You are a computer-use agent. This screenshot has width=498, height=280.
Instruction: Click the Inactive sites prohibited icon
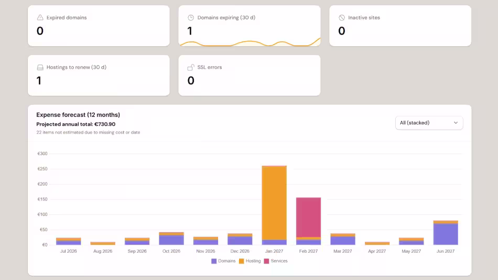pyautogui.click(x=341, y=17)
